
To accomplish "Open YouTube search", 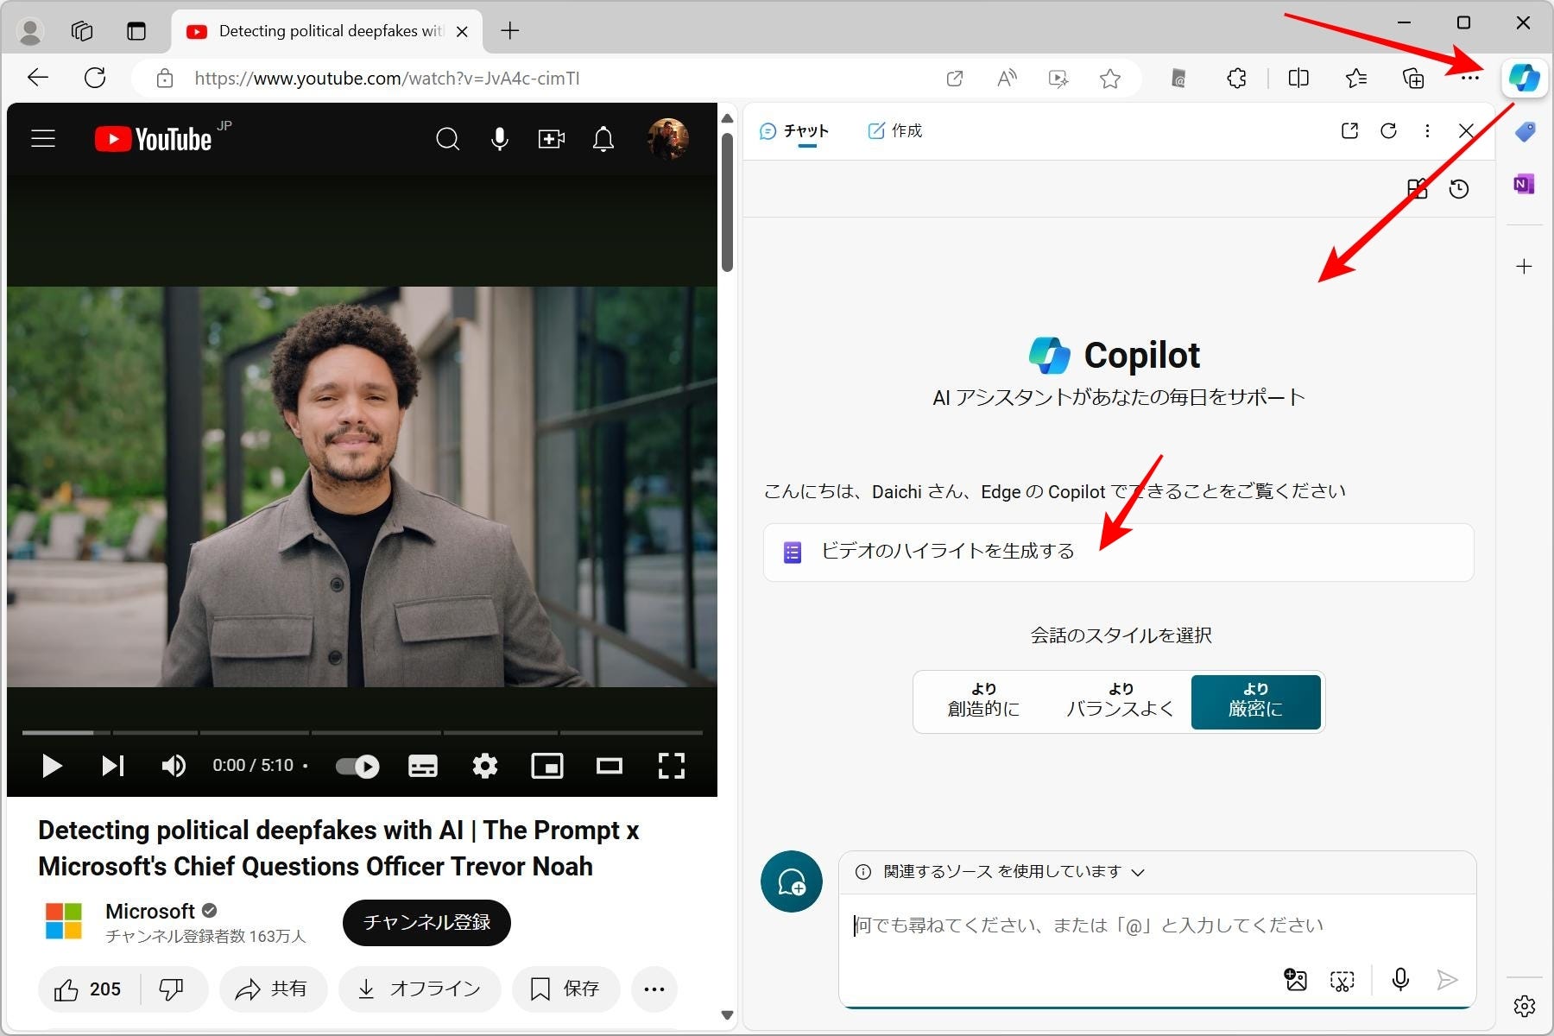I will tap(447, 139).
